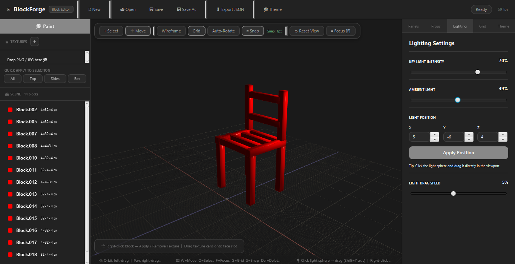
Task: Toggle Wireframe display mode
Action: [171, 31]
